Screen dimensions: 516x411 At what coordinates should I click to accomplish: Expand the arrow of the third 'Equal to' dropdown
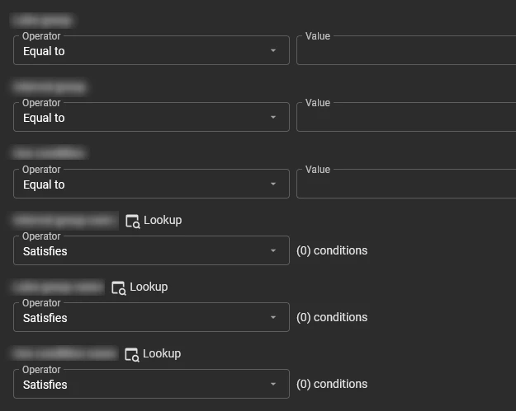pos(273,184)
